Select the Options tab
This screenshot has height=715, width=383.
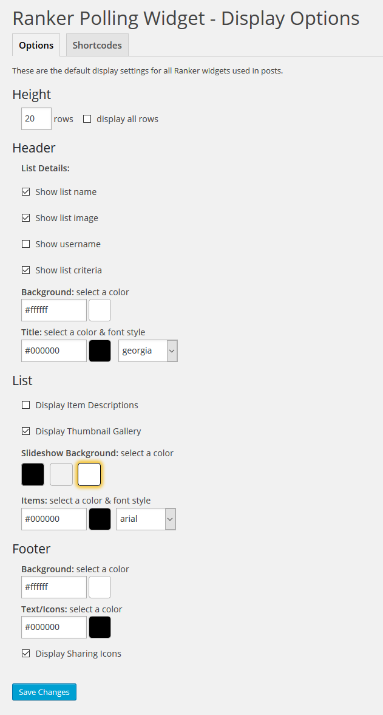point(36,45)
